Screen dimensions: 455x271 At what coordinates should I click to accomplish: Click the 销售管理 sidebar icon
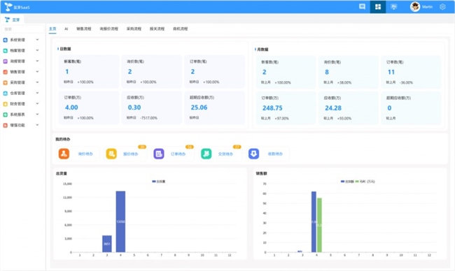5,72
